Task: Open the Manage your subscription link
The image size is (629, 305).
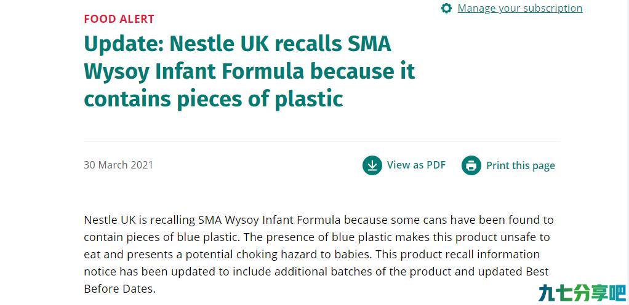Action: [520, 8]
